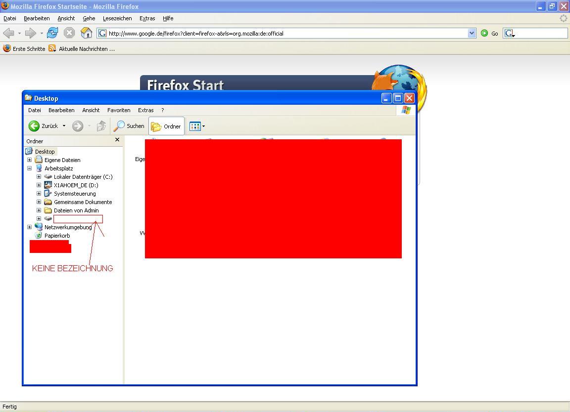Screen dimensions: 570x412
Task: Select Netzwerkumgebung in tree
Action: coord(68,227)
